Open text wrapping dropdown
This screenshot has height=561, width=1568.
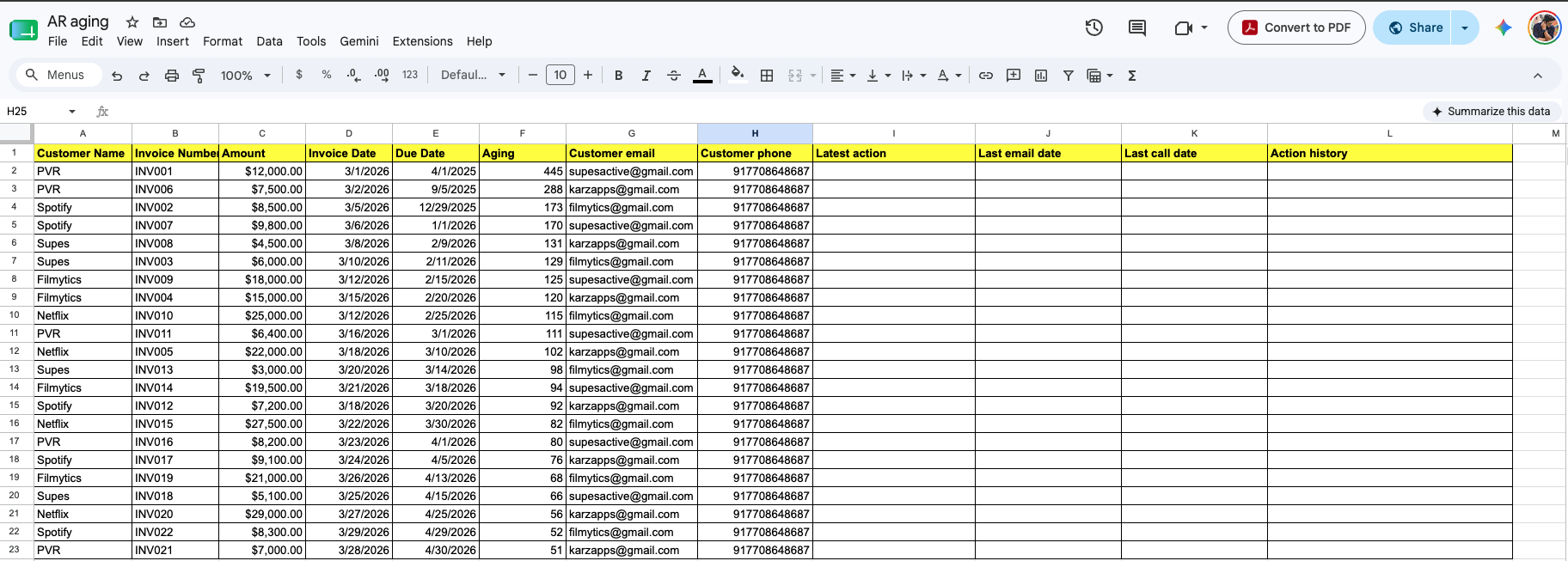(914, 76)
